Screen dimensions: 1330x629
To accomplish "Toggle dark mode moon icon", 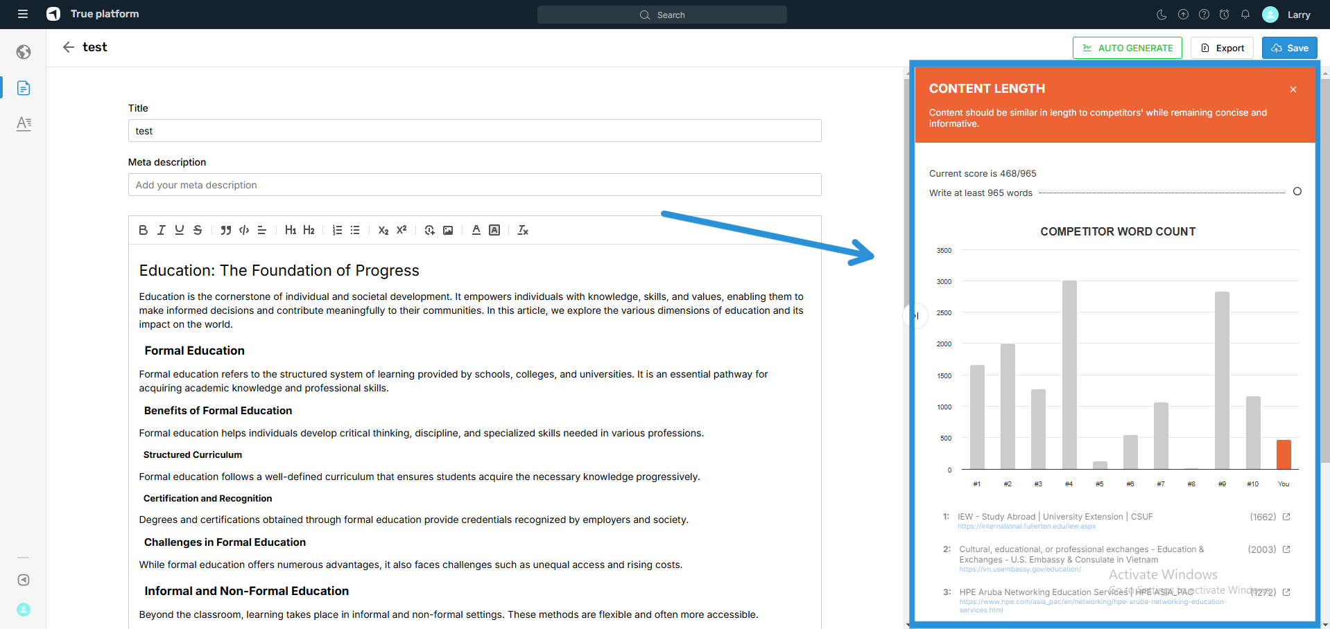I will click(x=1162, y=15).
